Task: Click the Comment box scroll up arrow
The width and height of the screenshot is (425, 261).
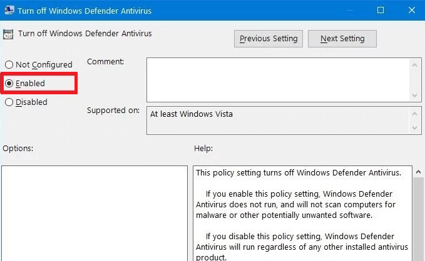Action: (x=414, y=65)
